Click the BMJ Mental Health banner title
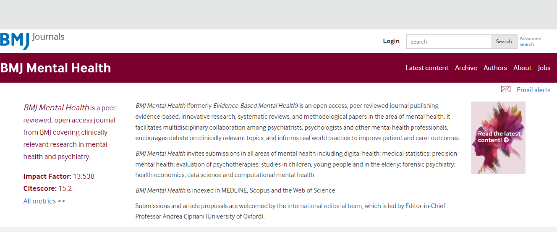Screen dimensions: 557x232 [56, 68]
